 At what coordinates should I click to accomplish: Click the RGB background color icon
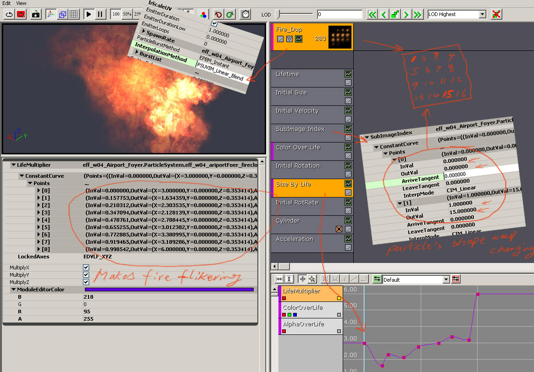[203, 15]
